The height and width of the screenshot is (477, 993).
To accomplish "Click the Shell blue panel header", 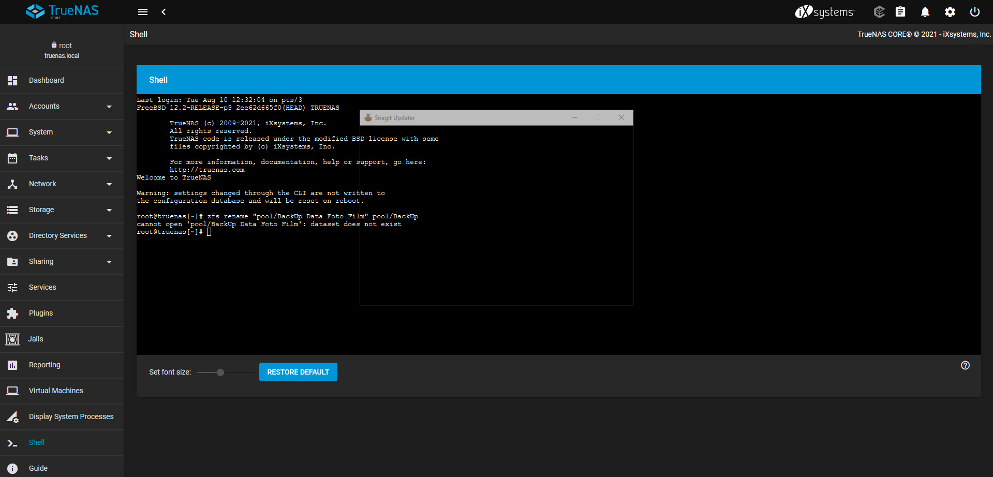I will coord(559,80).
